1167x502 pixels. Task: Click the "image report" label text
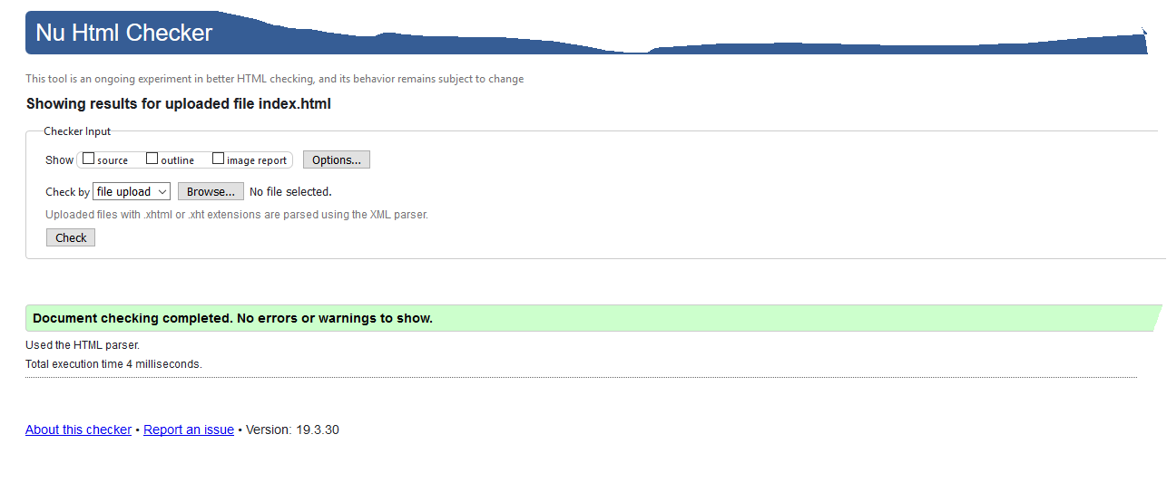point(257,160)
